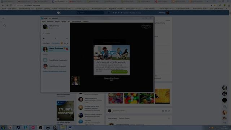Switch to ПОСЛЕДНИЕ tab in Skype
The height and width of the screenshot is (130, 231).
56,43
